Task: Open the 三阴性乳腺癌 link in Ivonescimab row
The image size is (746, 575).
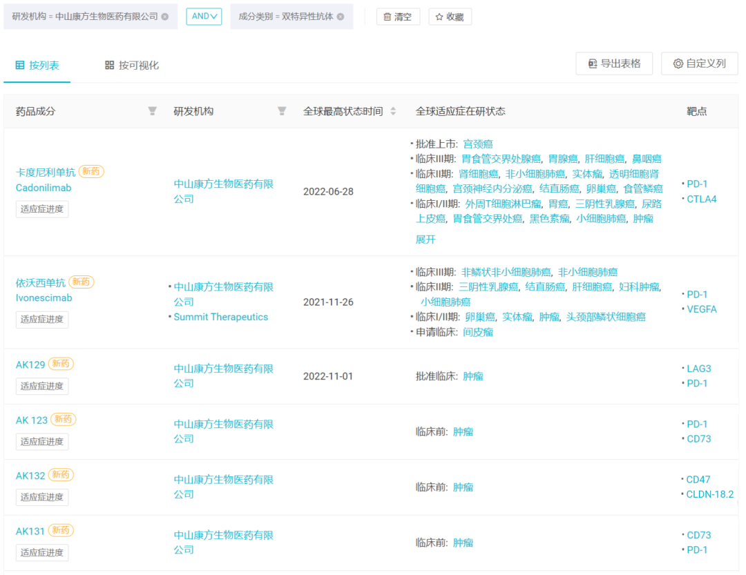Action: (x=488, y=287)
